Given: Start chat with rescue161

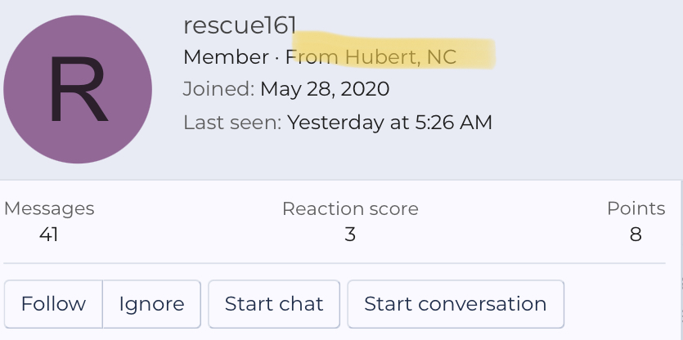Looking at the screenshot, I should click(x=274, y=304).
